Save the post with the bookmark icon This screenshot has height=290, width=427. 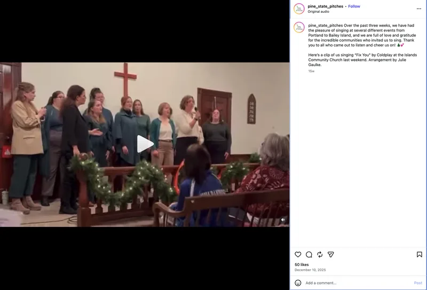pyautogui.click(x=420, y=254)
